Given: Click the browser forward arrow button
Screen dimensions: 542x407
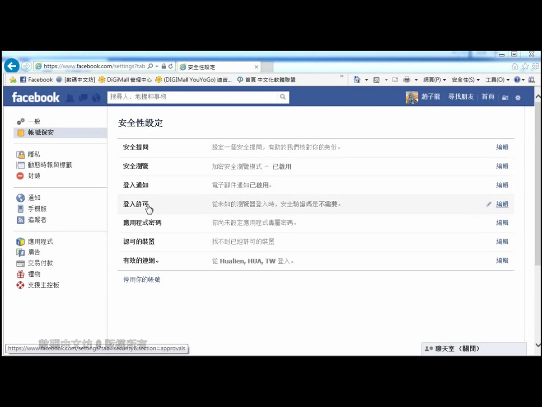Looking at the screenshot, I should tap(26, 66).
